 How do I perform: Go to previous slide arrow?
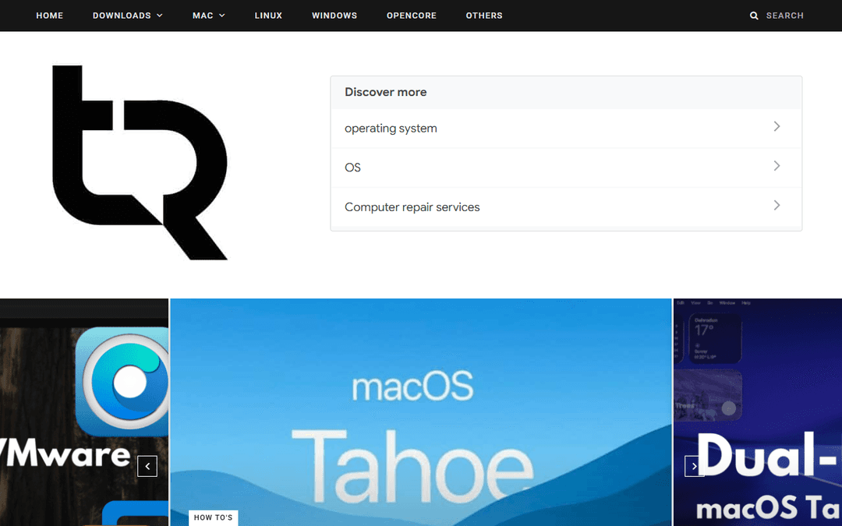pos(147,466)
